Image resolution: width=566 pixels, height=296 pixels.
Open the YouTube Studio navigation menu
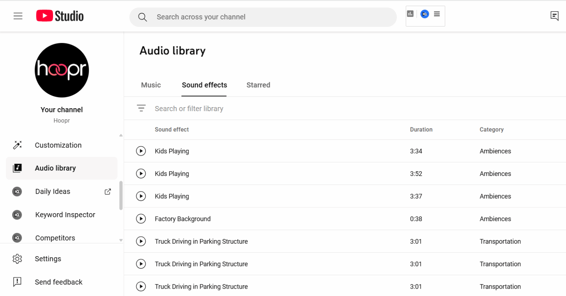[18, 16]
